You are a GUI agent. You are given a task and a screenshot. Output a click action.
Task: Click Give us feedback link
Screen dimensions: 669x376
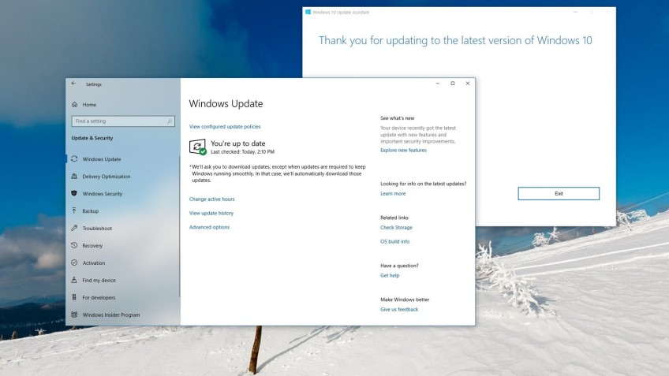[x=399, y=310]
